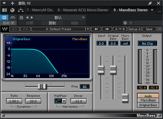Click the automation curve icon
The width and height of the screenshot is (163, 119).
tap(13, 17)
